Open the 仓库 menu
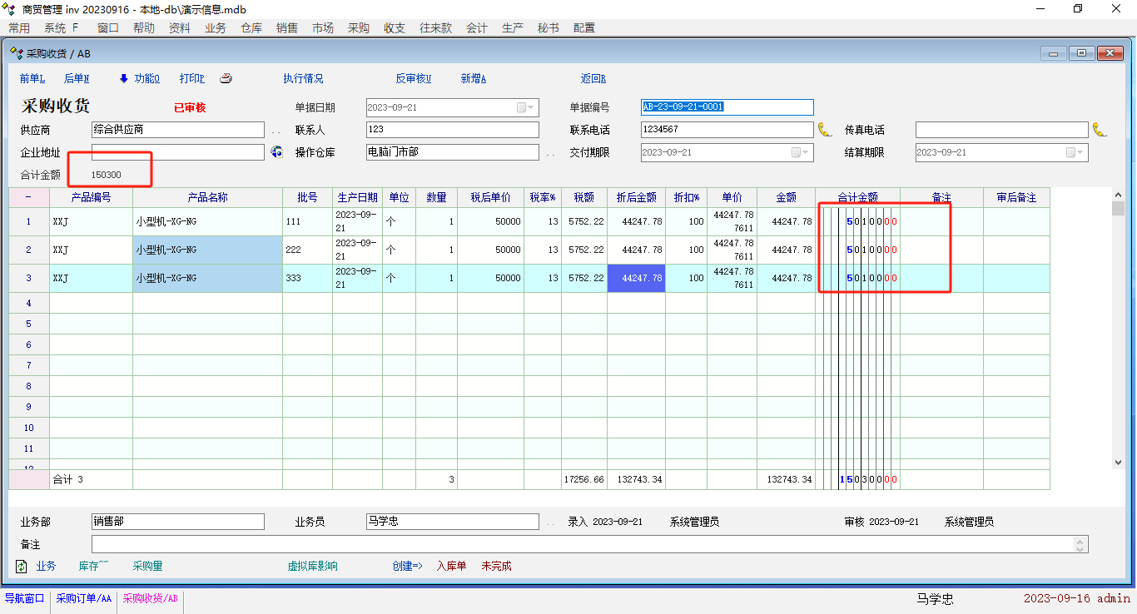The width and height of the screenshot is (1137, 614). 251,27
